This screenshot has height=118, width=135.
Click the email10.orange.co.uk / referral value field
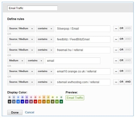pyautogui.click(x=82, y=71)
